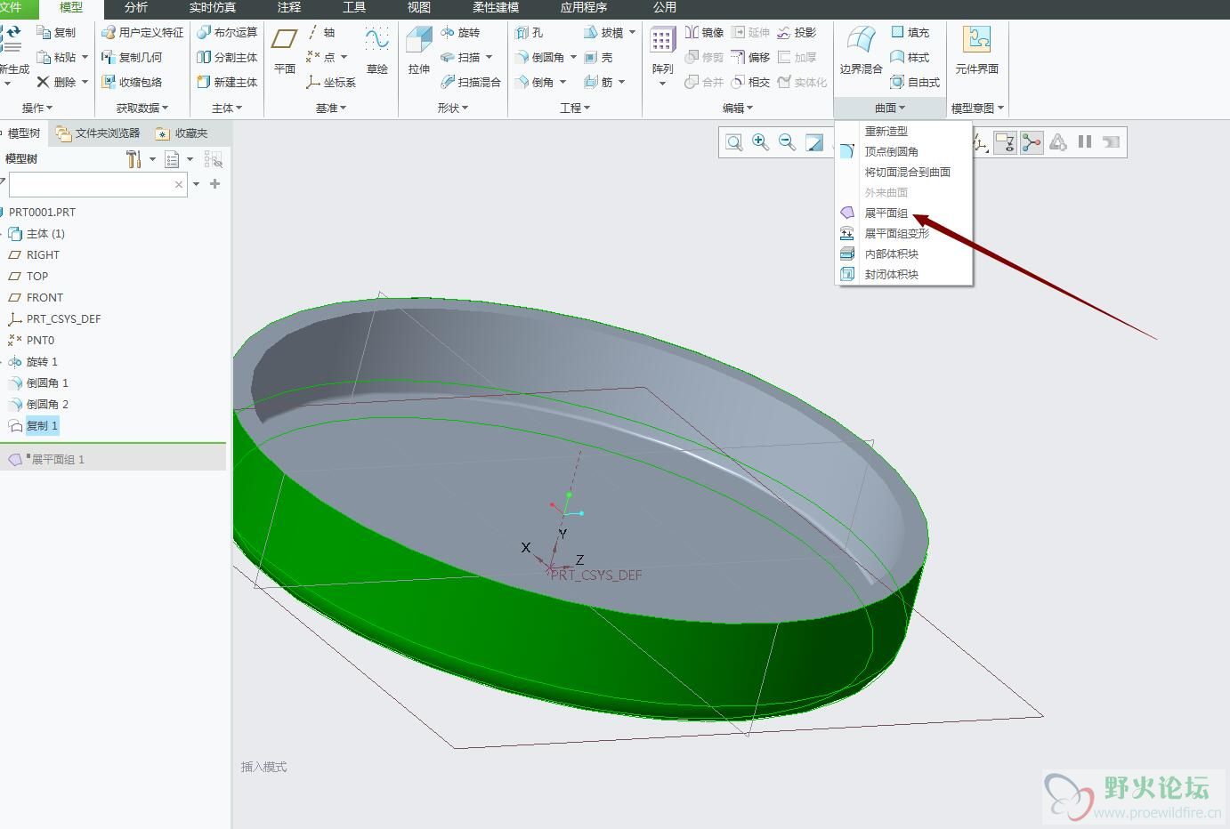Create a datum 轴 (Axis)
1230x829 pixels.
click(x=321, y=32)
